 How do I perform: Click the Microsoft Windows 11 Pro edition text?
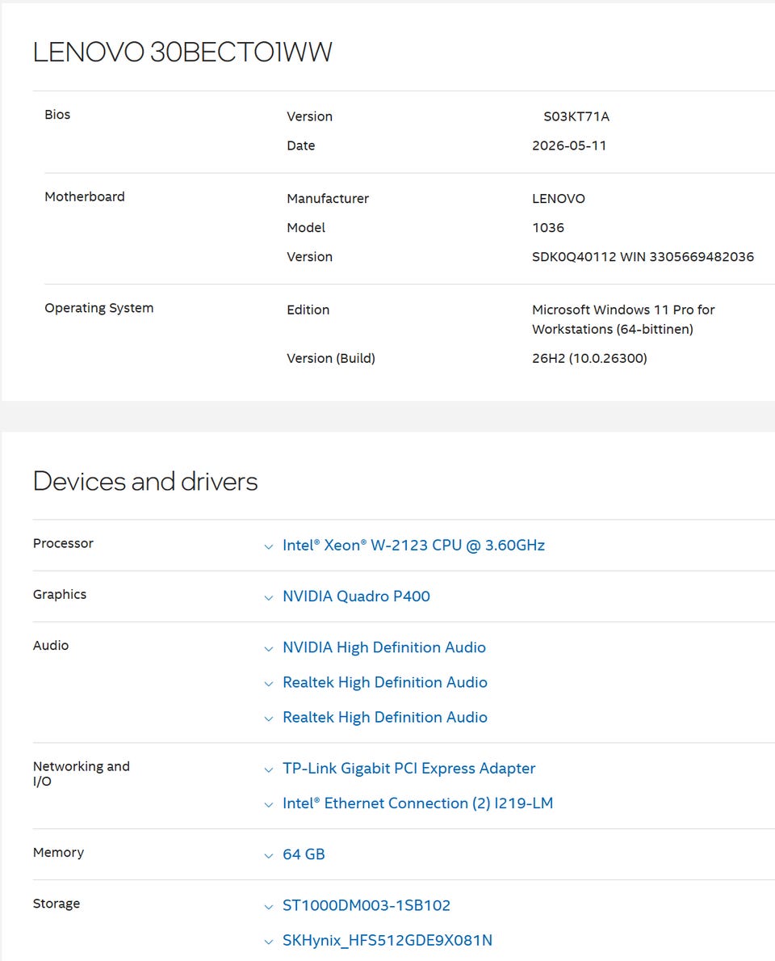point(623,319)
